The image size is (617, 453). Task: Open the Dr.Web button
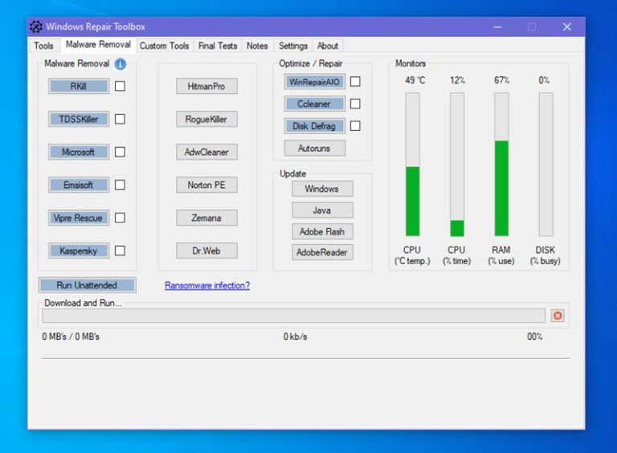point(206,251)
